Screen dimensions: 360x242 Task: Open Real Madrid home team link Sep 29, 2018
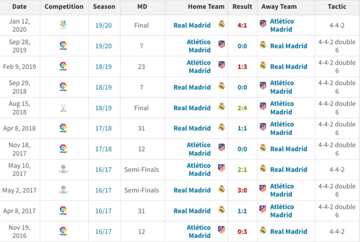coord(192,87)
